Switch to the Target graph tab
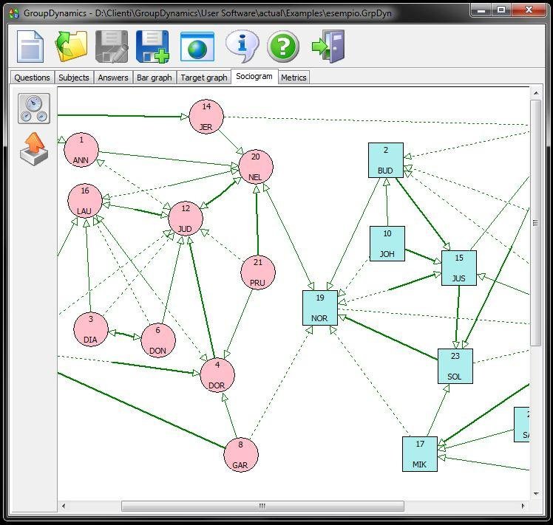 pos(204,78)
